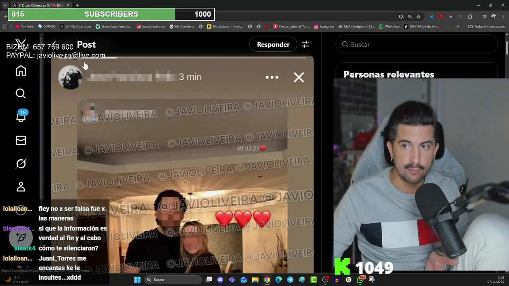Open the TikTok de Javi bookmark
The width and height of the screenshot is (509, 286).
point(422,27)
